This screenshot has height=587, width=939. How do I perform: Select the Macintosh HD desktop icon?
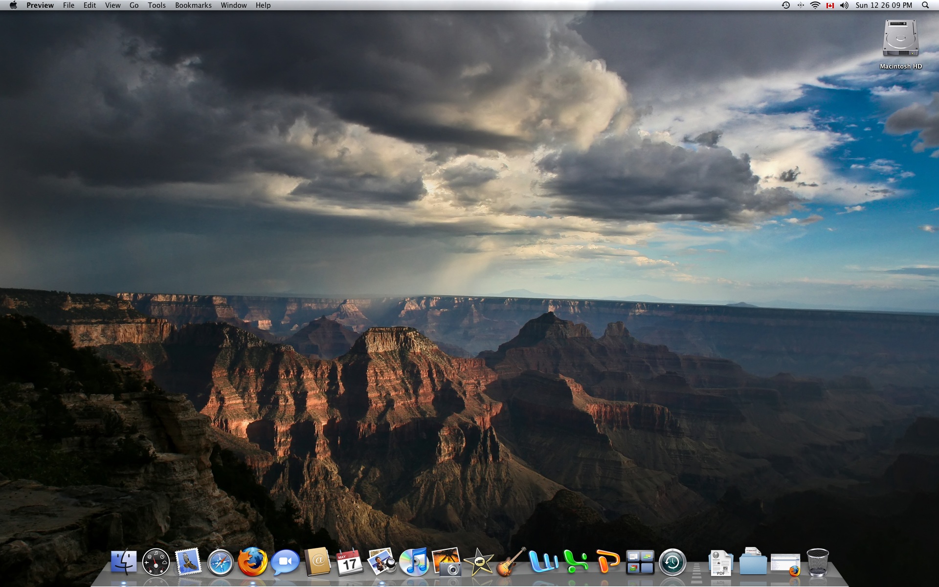(900, 44)
